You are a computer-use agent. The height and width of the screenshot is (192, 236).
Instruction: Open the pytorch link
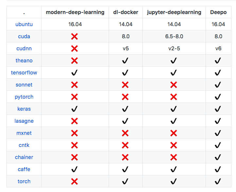click(x=24, y=97)
